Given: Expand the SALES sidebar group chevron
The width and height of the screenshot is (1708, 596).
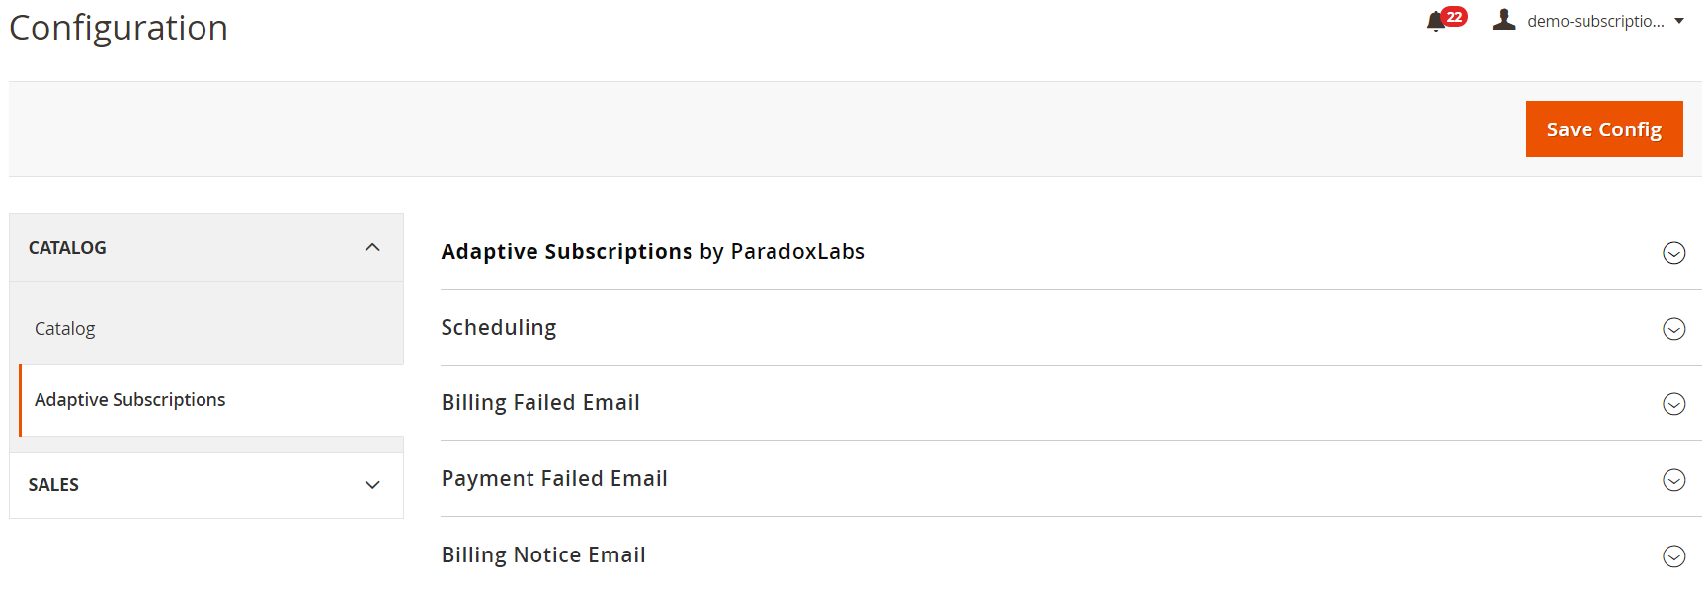Looking at the screenshot, I should [372, 485].
